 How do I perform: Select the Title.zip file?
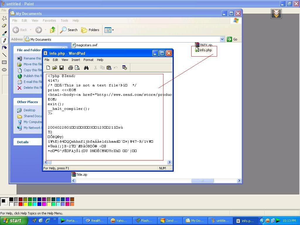pos(79,175)
